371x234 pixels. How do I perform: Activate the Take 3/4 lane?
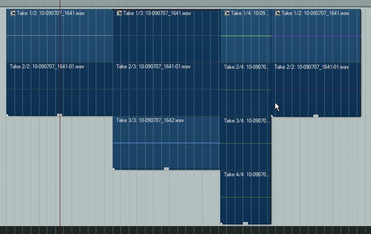[x=246, y=143]
